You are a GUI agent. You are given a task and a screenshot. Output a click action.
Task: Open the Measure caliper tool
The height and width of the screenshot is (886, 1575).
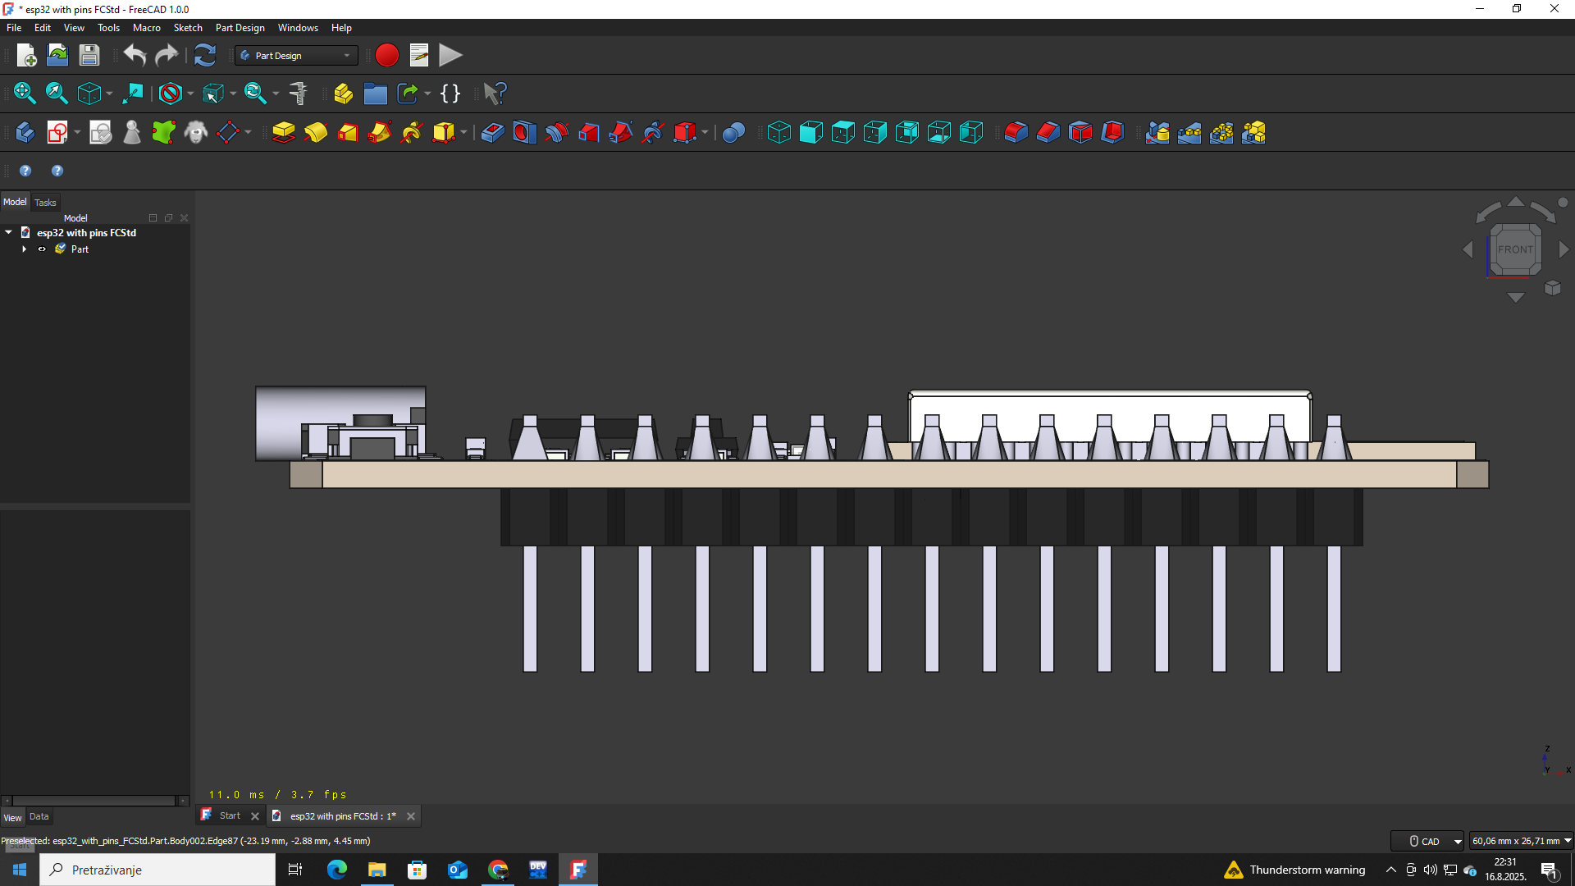pos(298,94)
